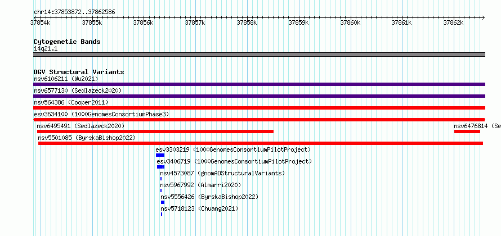Image resolution: width=501 pixels, height=236 pixels.
Task: Click the nsv6106211 (Wu2021) variant label
Action: pyautogui.click(x=66, y=79)
